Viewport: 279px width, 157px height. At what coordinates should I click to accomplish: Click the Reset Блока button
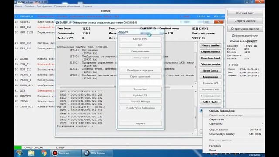coord(210,71)
